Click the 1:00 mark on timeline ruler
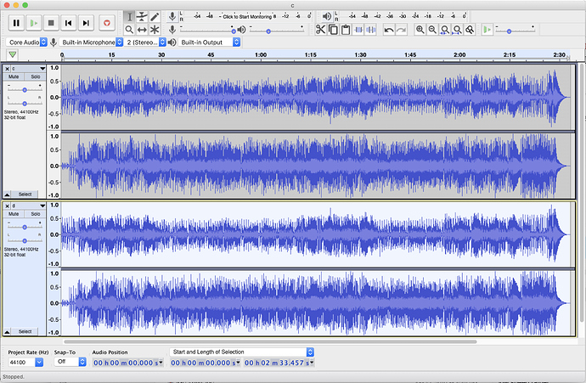This screenshot has width=586, height=383. click(261, 55)
